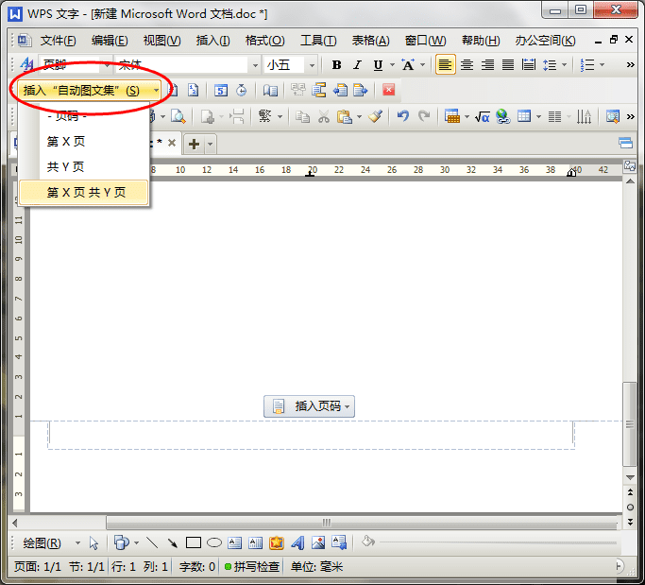Choose the 第 X 页 autotext entry
The width and height of the screenshot is (645, 585).
83,142
